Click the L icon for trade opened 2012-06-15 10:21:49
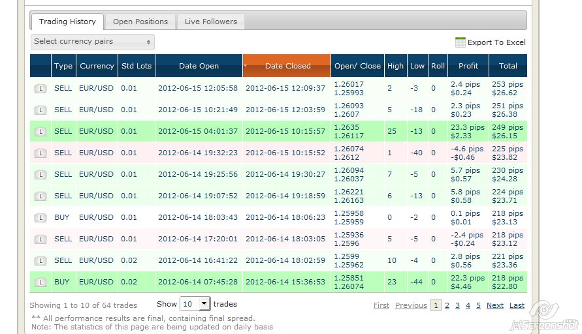582x334 pixels. tap(40, 110)
